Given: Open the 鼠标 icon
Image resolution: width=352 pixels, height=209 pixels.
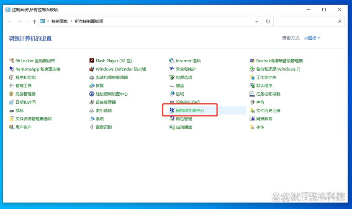Looking at the screenshot, I should [11, 110].
